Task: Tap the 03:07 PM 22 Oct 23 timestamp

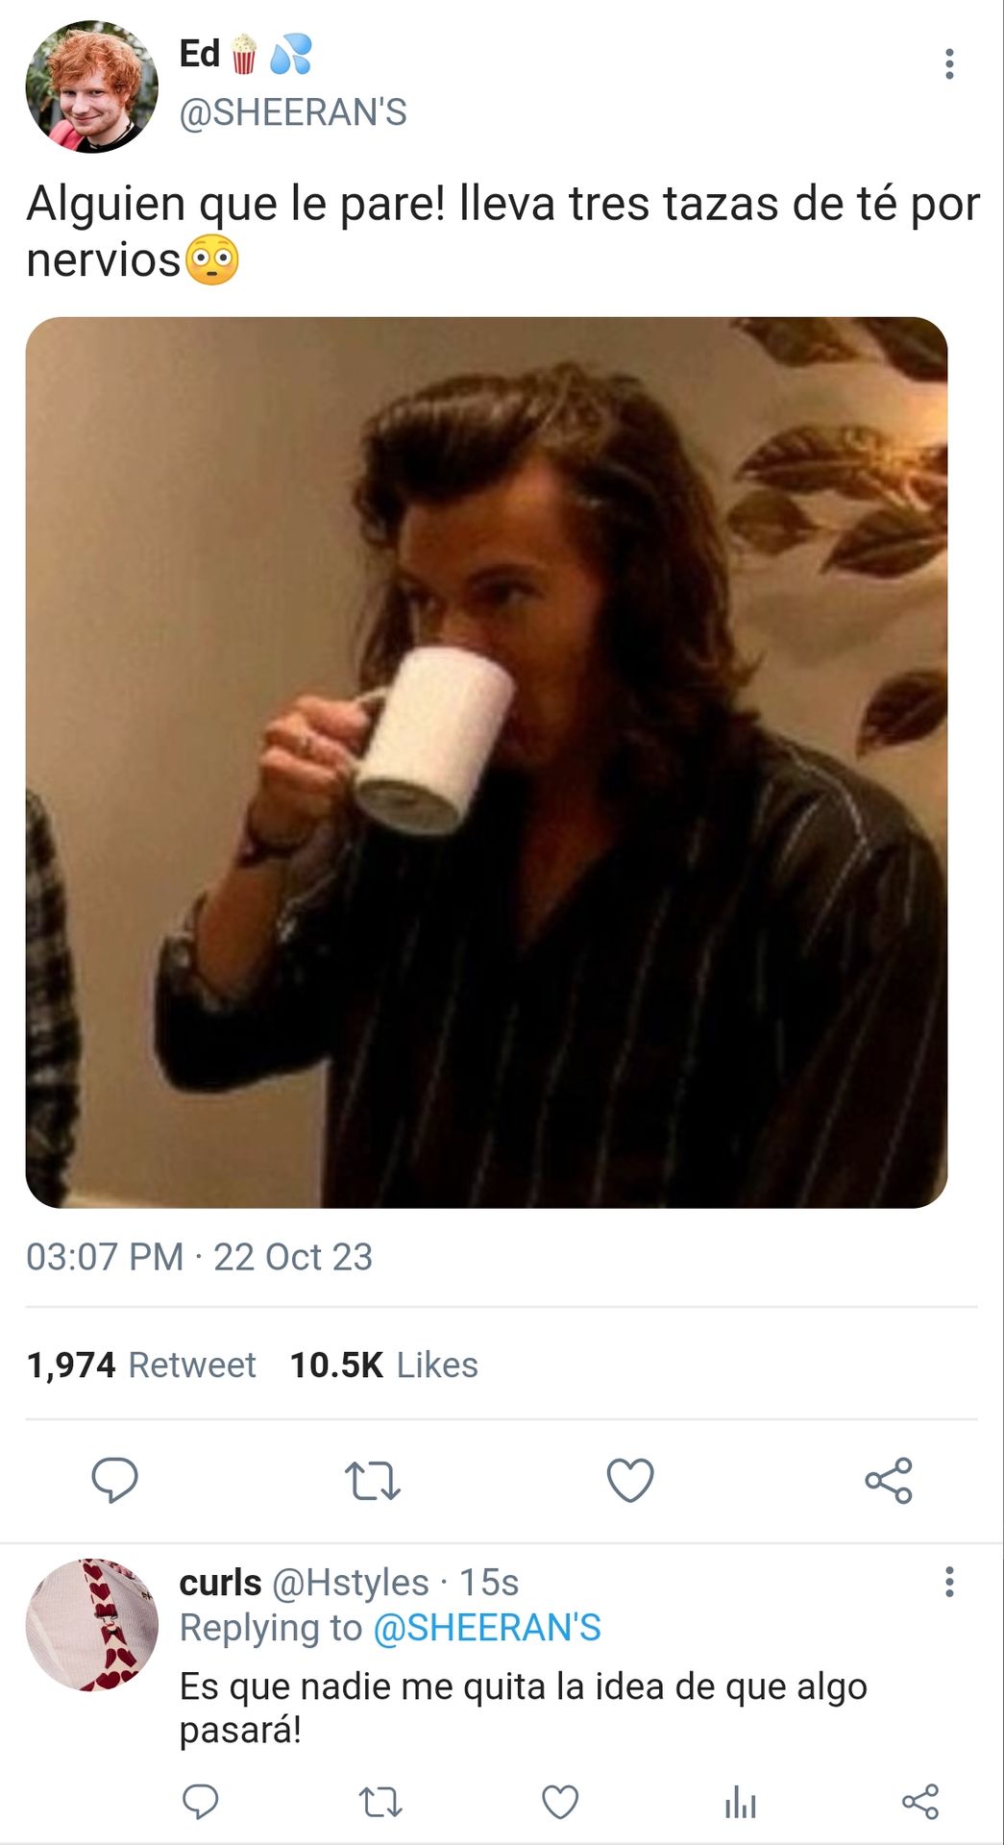Action: pos(199,1257)
